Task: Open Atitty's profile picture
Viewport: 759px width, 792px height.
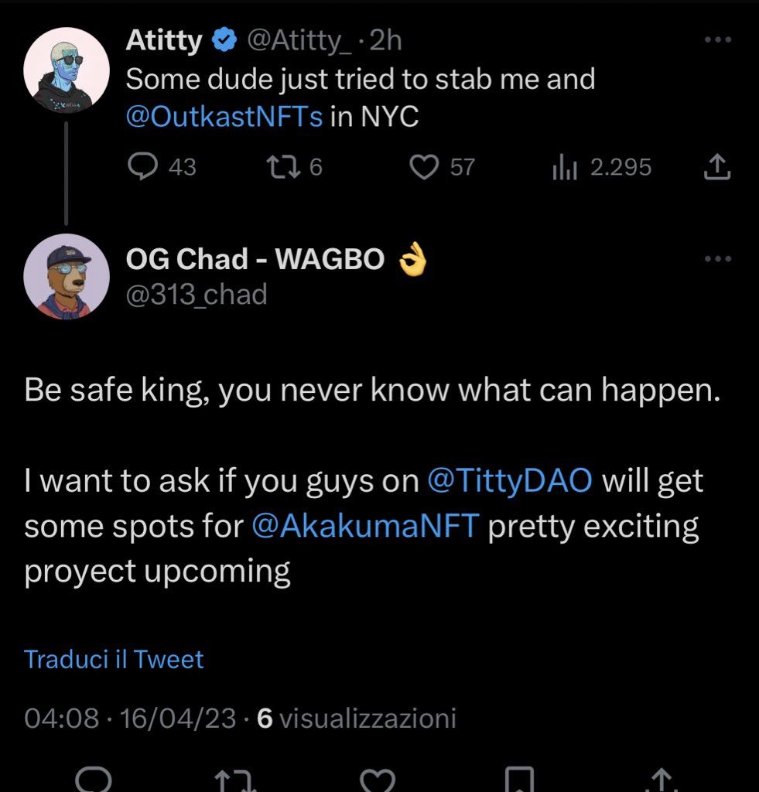Action: point(67,70)
